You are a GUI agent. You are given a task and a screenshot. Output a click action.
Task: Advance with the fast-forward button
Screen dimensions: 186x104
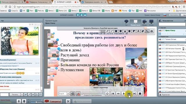click(x=129, y=94)
